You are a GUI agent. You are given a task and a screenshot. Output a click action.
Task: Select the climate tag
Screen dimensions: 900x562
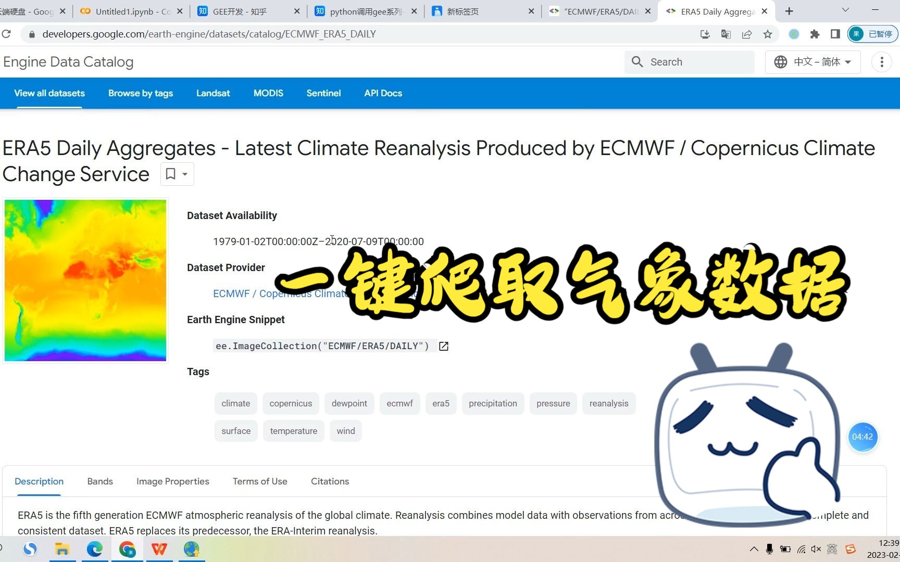[236, 403]
